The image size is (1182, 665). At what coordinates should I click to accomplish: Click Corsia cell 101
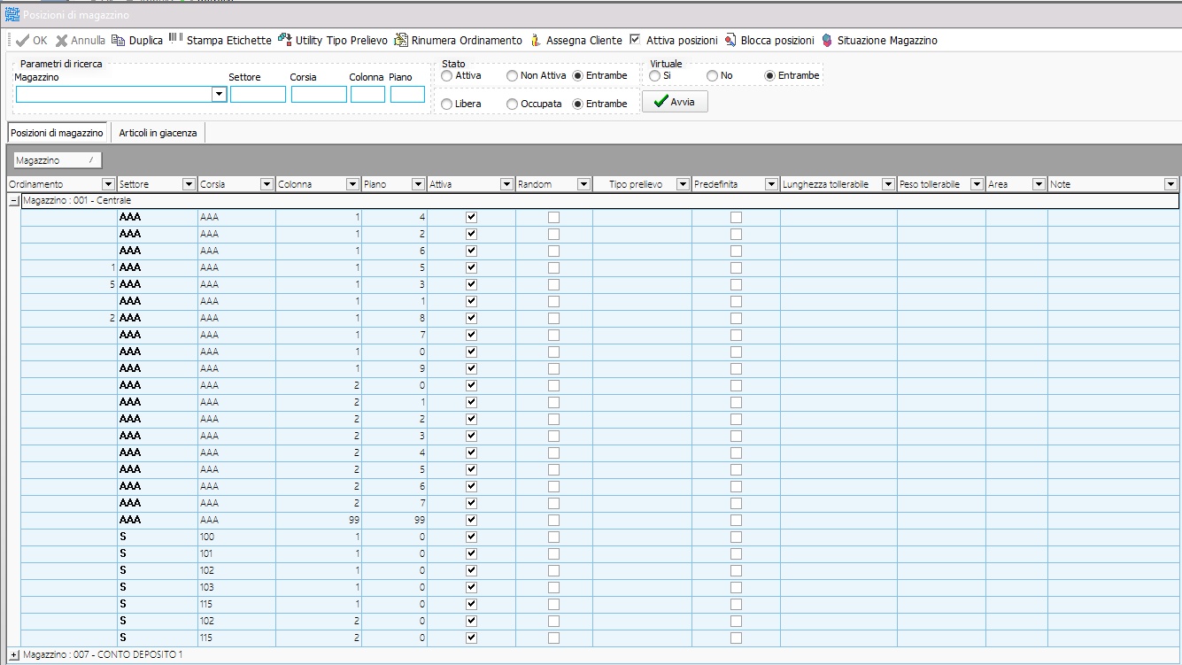pyautogui.click(x=236, y=553)
